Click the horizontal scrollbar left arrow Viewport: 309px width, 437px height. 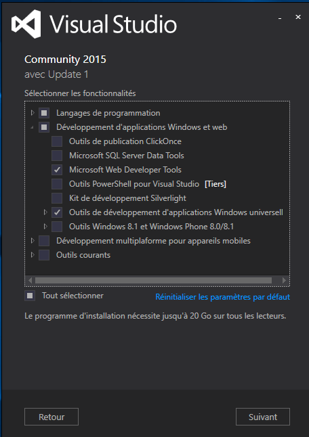30,280
